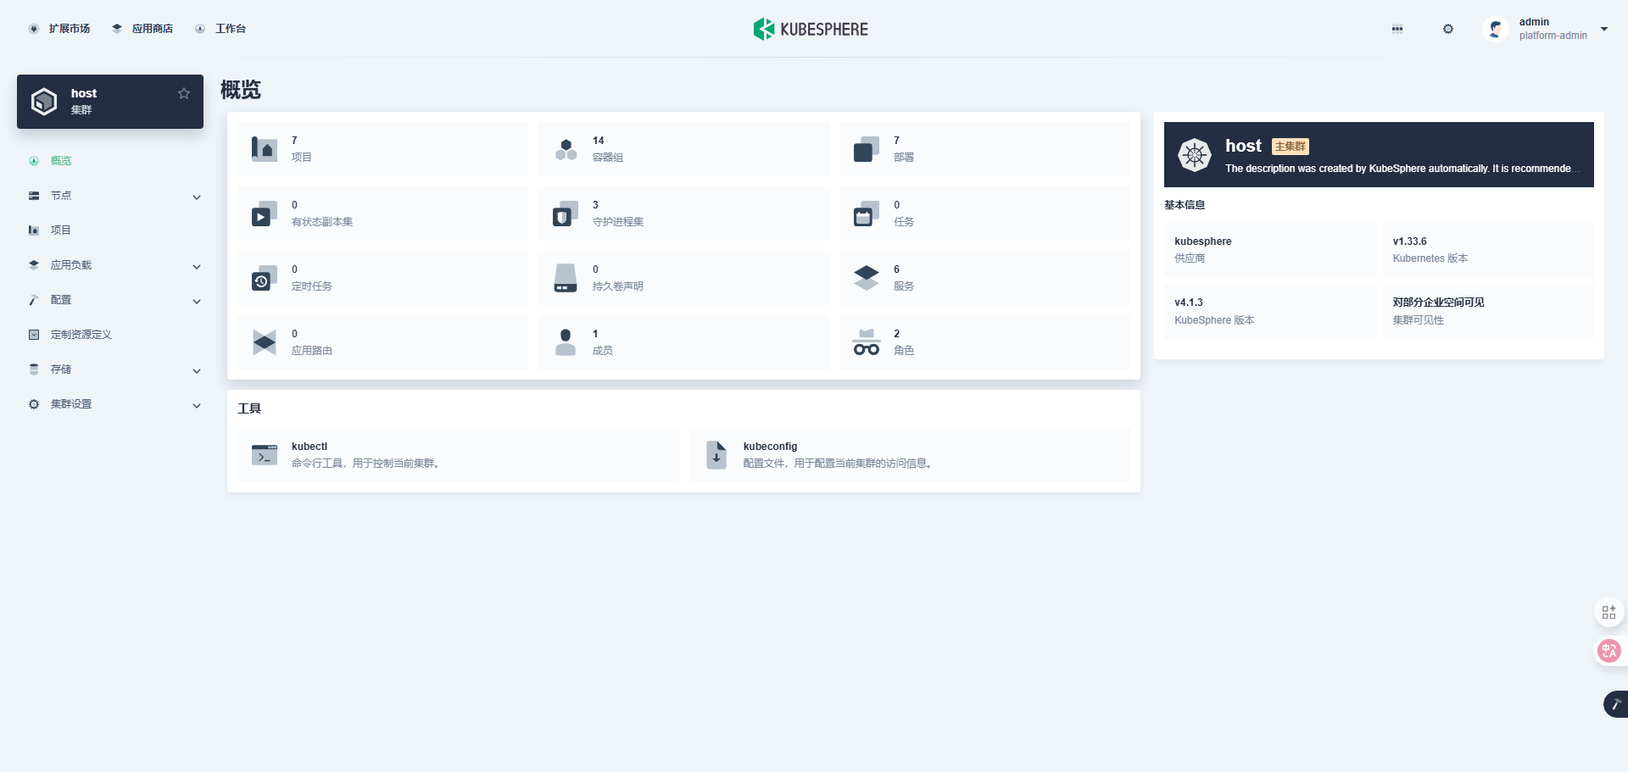The width and height of the screenshot is (1628, 772).
Task: Click the host cluster info banner
Action: point(1379,155)
